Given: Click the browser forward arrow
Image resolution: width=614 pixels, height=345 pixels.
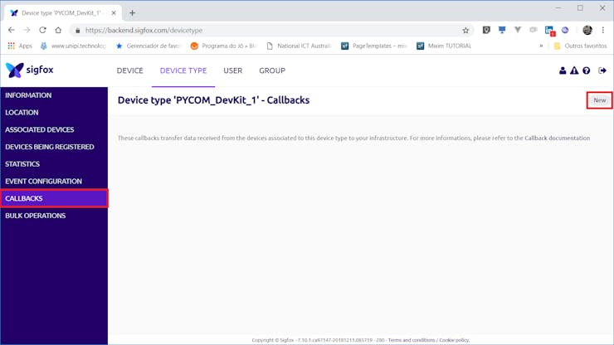Looking at the screenshot, I should [x=27, y=30].
